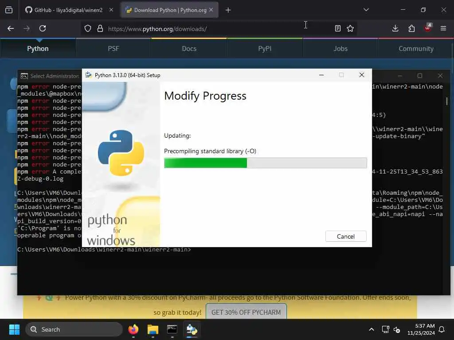Open the PSF nav item
Screen dimensions: 454x340
point(113,49)
